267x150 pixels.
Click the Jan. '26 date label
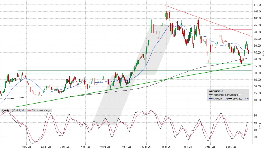pyautogui.click(x=65, y=147)
